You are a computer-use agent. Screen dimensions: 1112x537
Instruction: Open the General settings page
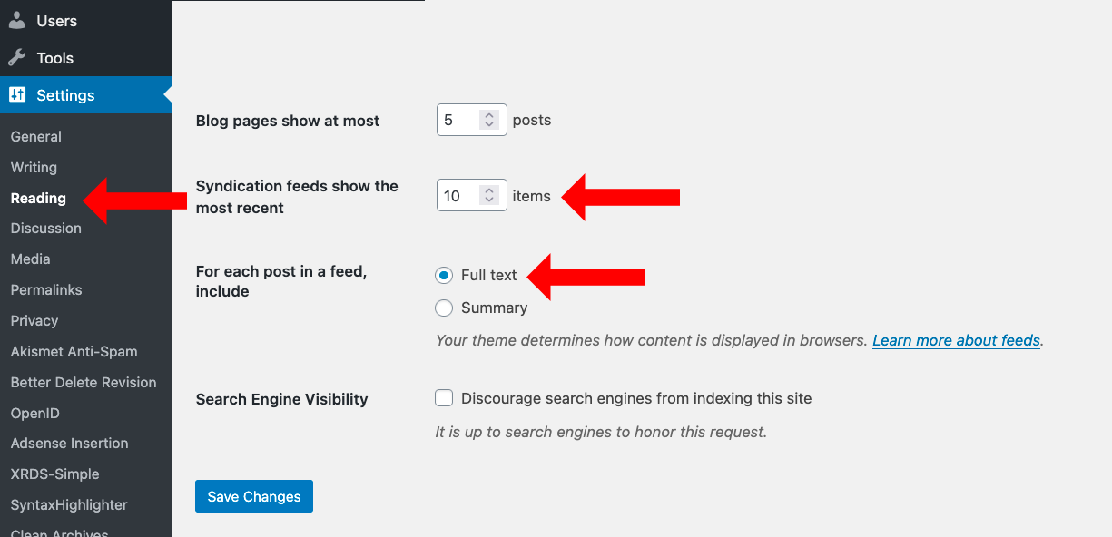(36, 137)
